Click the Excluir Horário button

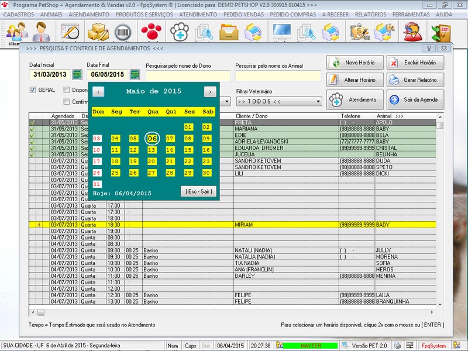[415, 63]
